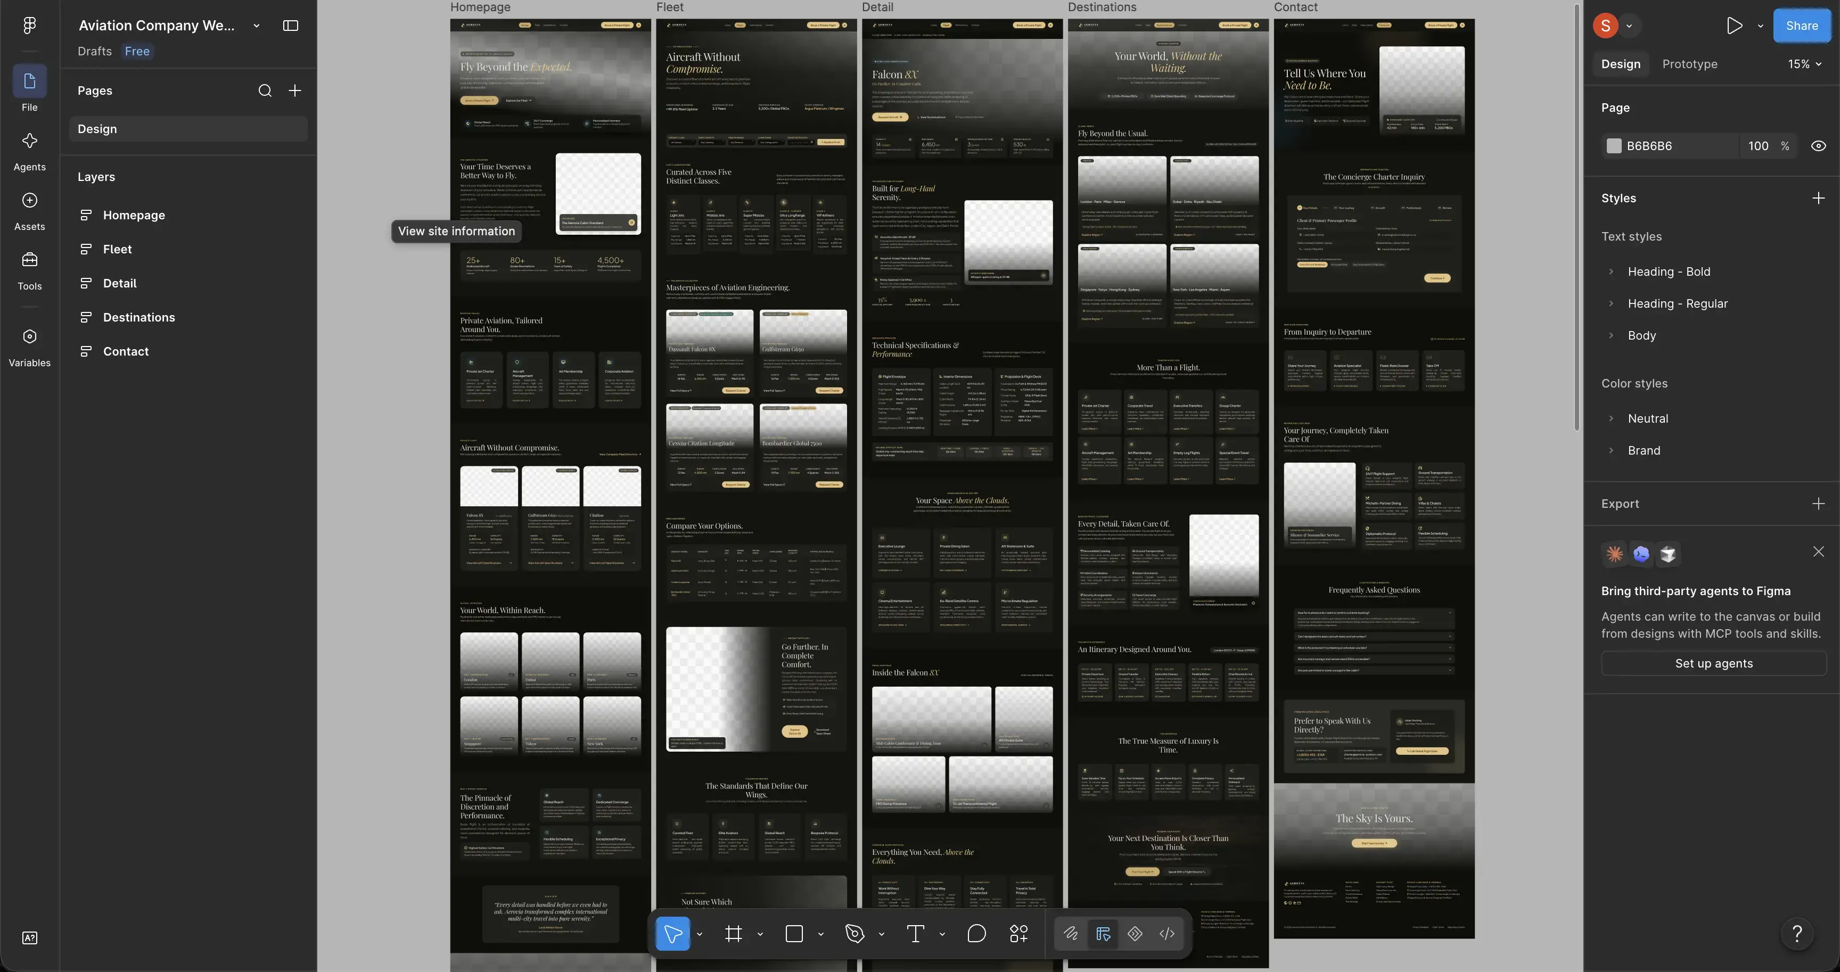The height and width of the screenshot is (972, 1840).
Task: Click the Share button
Action: (x=1802, y=26)
